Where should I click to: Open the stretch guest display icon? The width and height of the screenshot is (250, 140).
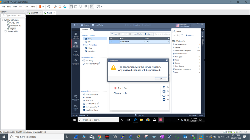[98, 7]
